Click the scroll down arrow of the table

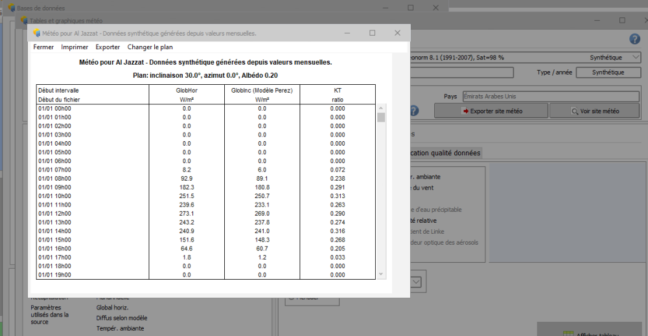tap(381, 274)
